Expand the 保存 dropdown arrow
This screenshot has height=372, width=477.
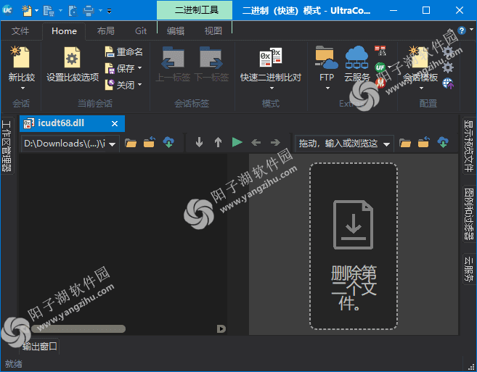[x=139, y=68]
